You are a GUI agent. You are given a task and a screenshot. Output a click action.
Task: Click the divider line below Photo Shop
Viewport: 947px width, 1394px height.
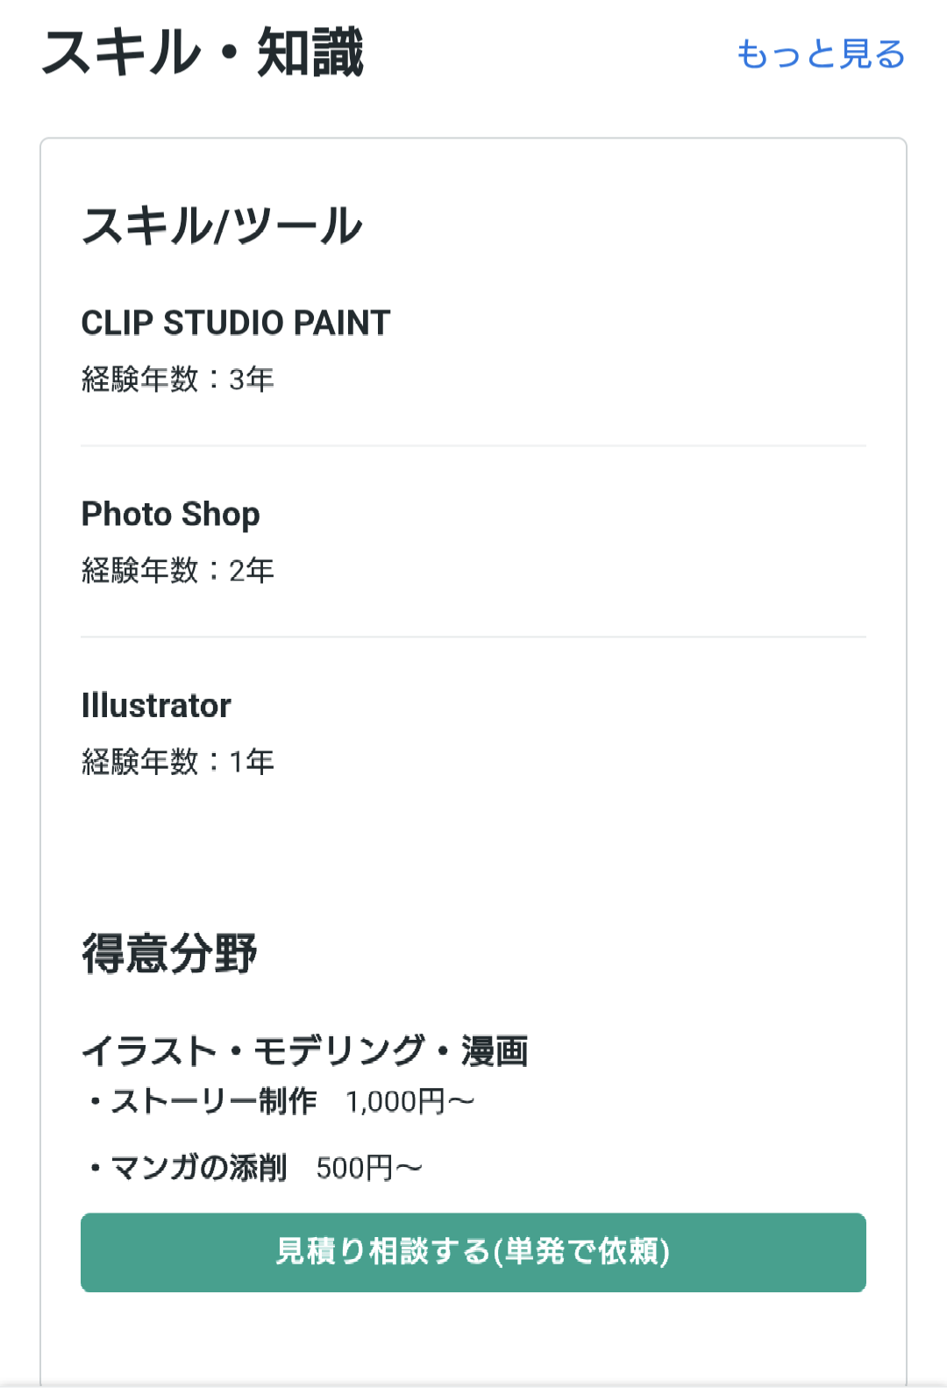click(x=473, y=637)
